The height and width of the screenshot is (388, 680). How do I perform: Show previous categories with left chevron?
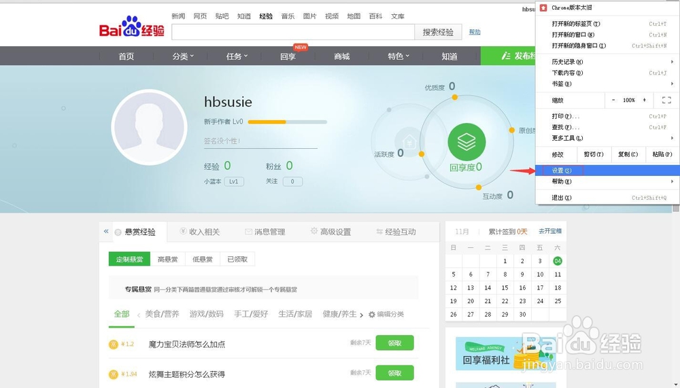coord(138,315)
